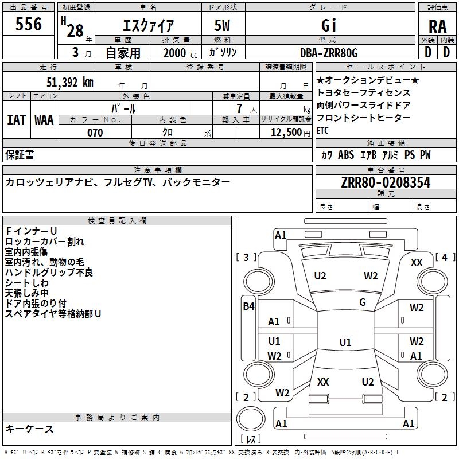Click air conditioner value WAA
Screen dimensions: 459x459
pos(44,120)
